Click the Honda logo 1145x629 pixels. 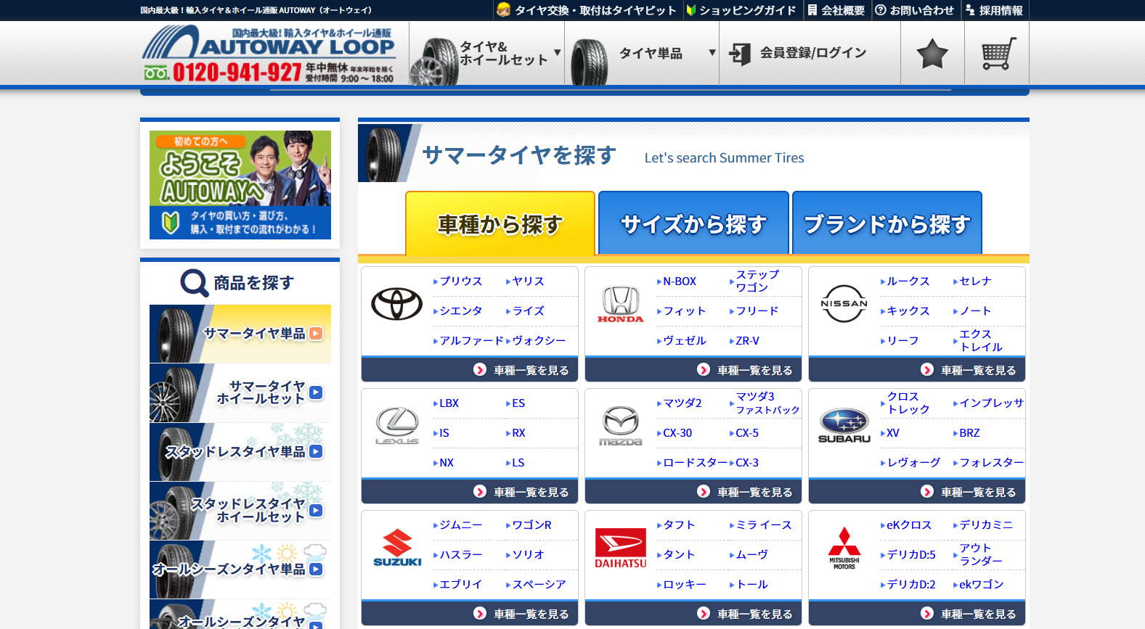point(621,304)
